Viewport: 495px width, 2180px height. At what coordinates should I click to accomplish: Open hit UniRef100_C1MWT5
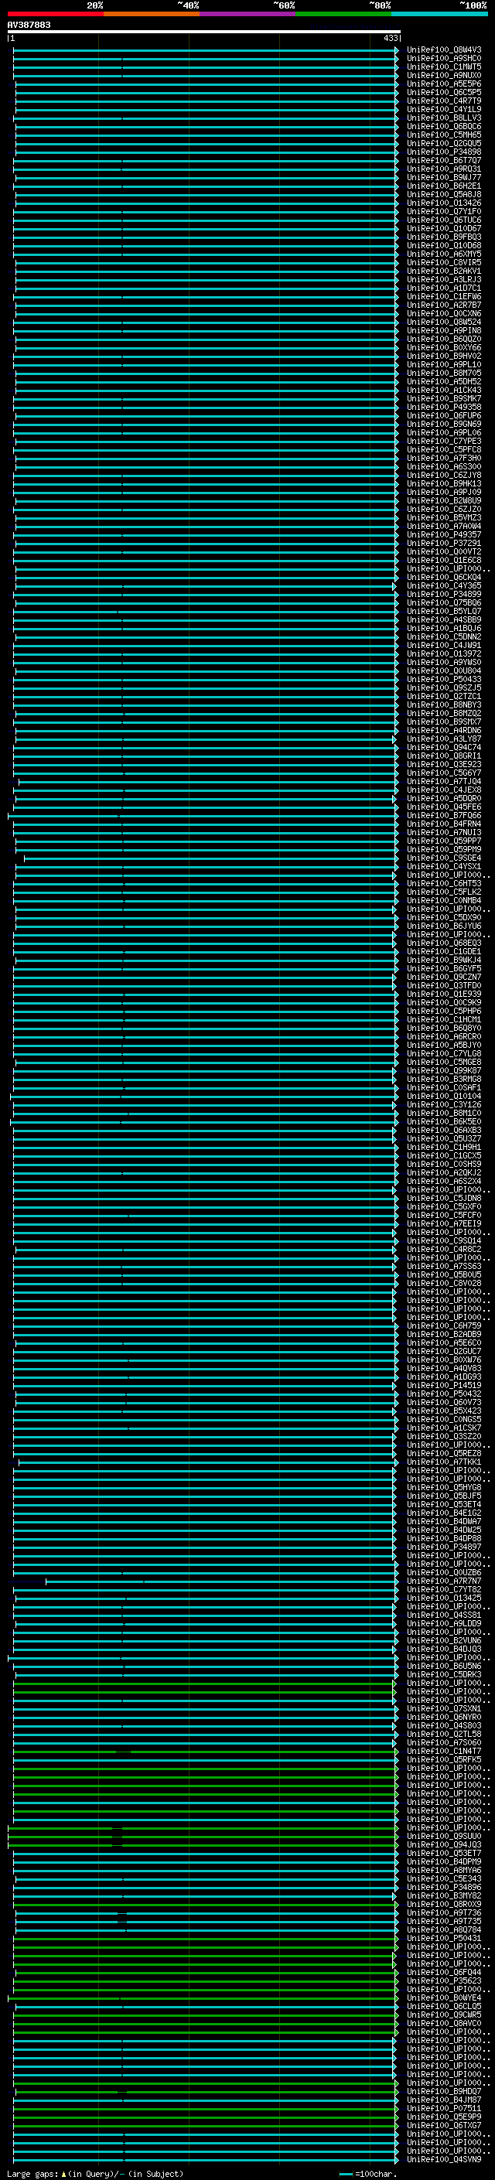pos(444,67)
